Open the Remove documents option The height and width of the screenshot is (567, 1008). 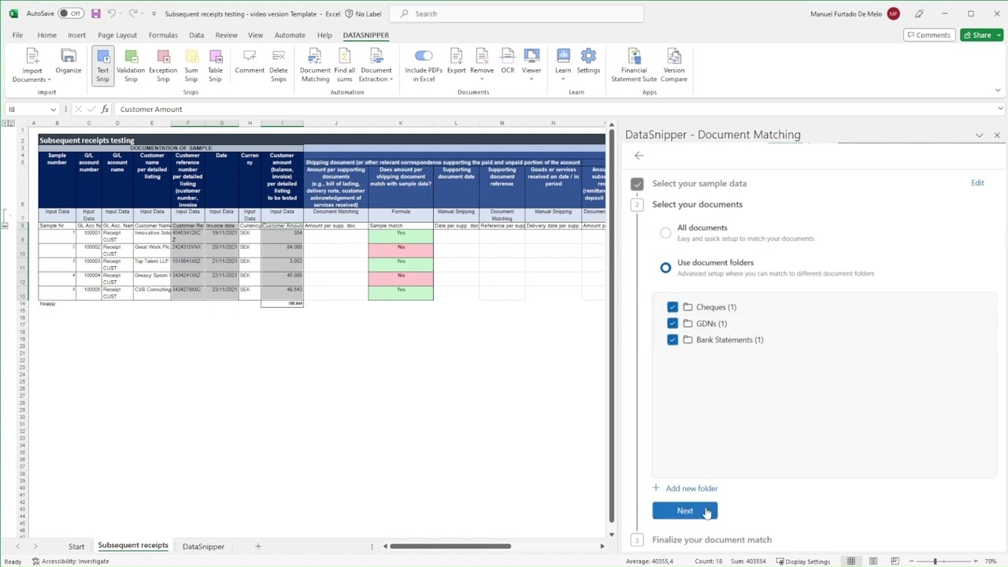click(481, 65)
